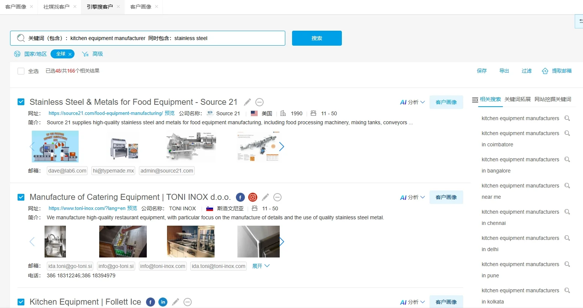The image size is (583, 308).
Task: Click 保存 to save results
Action: click(x=482, y=71)
